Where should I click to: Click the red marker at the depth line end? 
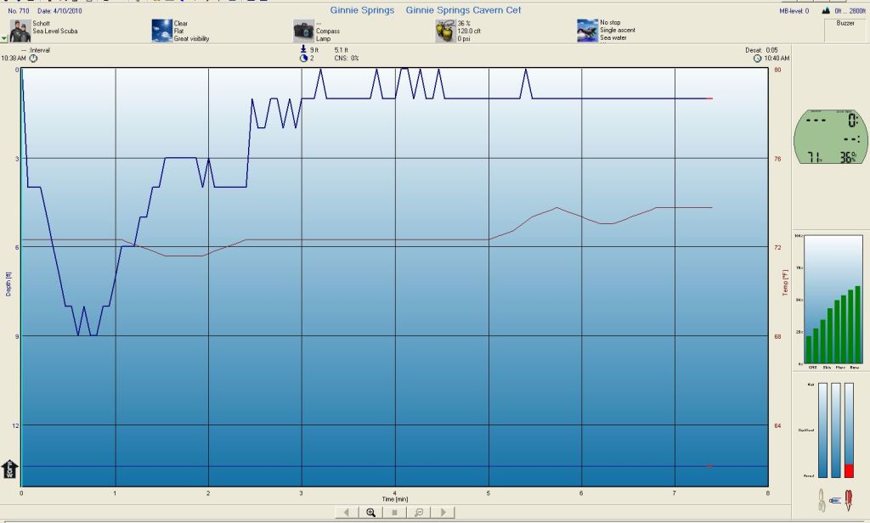pyautogui.click(x=709, y=98)
